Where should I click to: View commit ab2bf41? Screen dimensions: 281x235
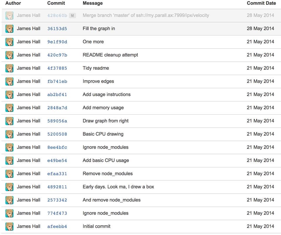pyautogui.click(x=57, y=95)
